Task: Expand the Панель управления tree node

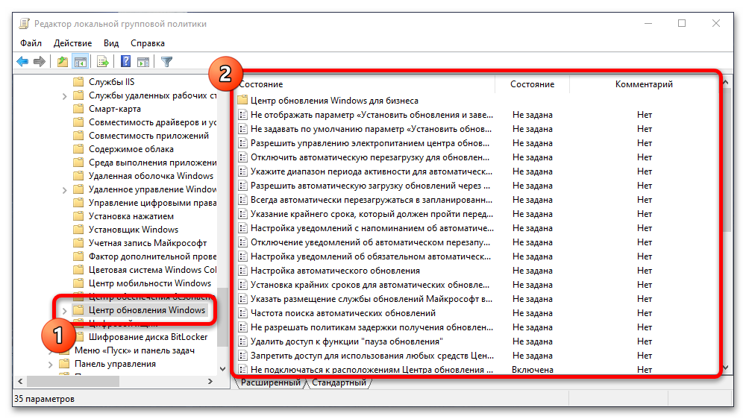Action: [x=50, y=365]
